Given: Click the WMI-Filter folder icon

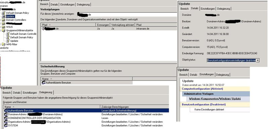Looking at the screenshot, I should [x=3, y=44].
